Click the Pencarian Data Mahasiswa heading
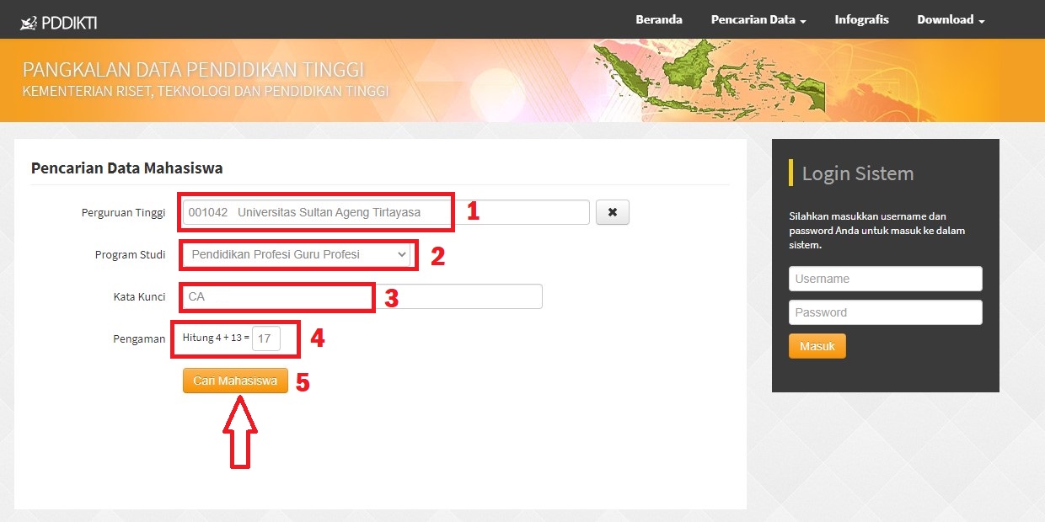 [x=127, y=168]
